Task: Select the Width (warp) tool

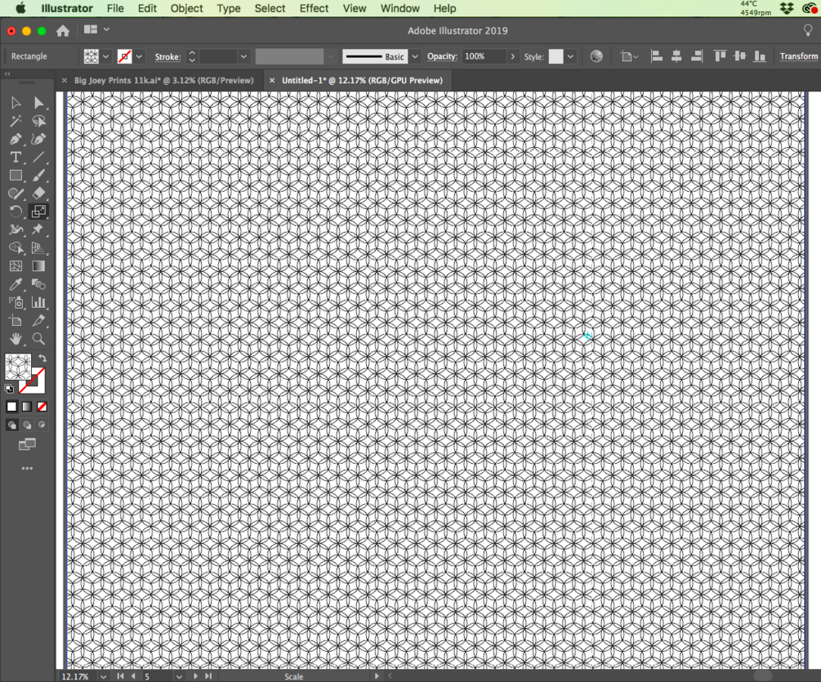Action: (x=16, y=230)
